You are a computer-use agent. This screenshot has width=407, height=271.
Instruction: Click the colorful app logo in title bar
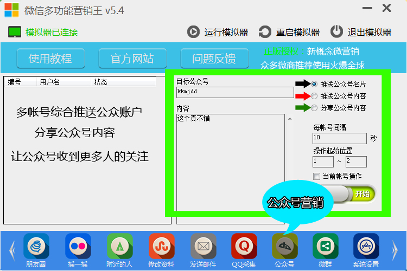pos(11,10)
